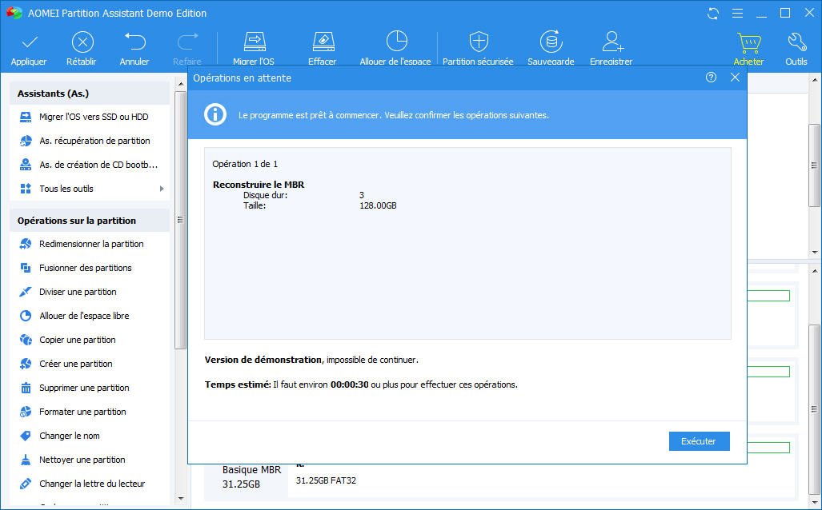Select Redimensionner la partition

point(89,244)
